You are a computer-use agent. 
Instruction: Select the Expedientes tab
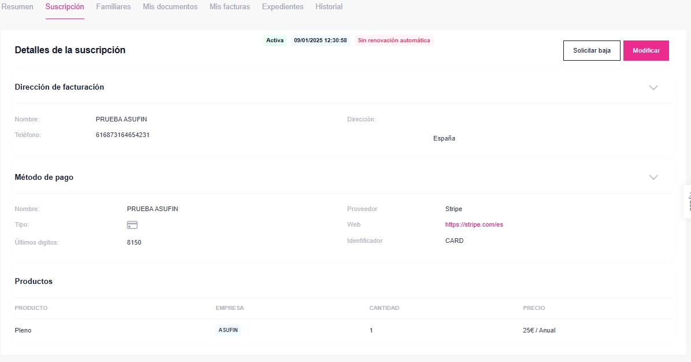pos(283,7)
